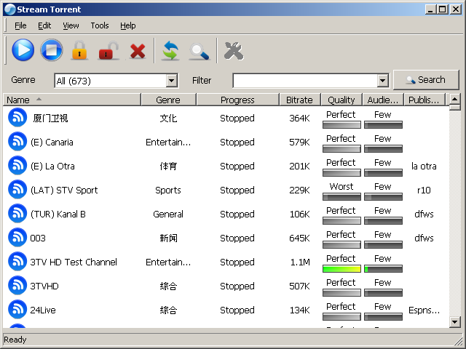This screenshot has height=349, width=466.
Task: Sort by Bitrate column header
Action: [x=299, y=100]
